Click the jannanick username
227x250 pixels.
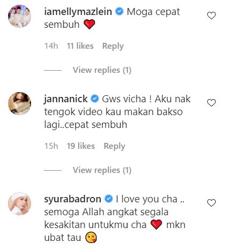[x=66, y=99]
